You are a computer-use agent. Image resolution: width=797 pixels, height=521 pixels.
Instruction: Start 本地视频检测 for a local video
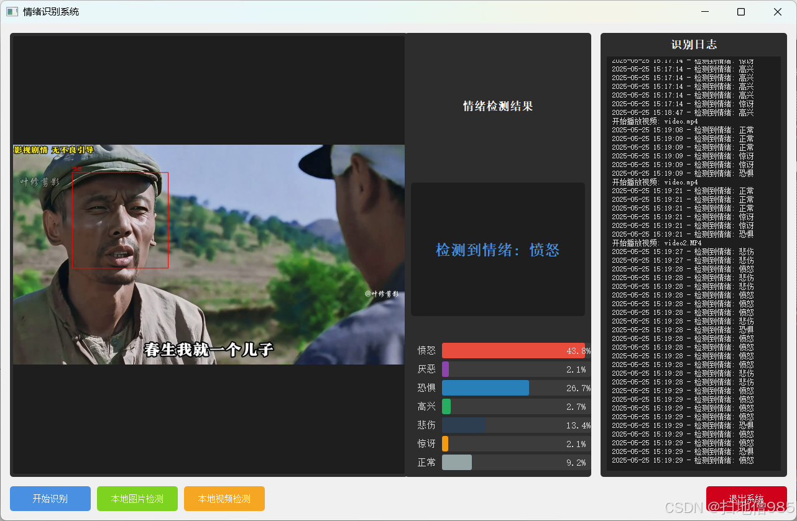224,499
